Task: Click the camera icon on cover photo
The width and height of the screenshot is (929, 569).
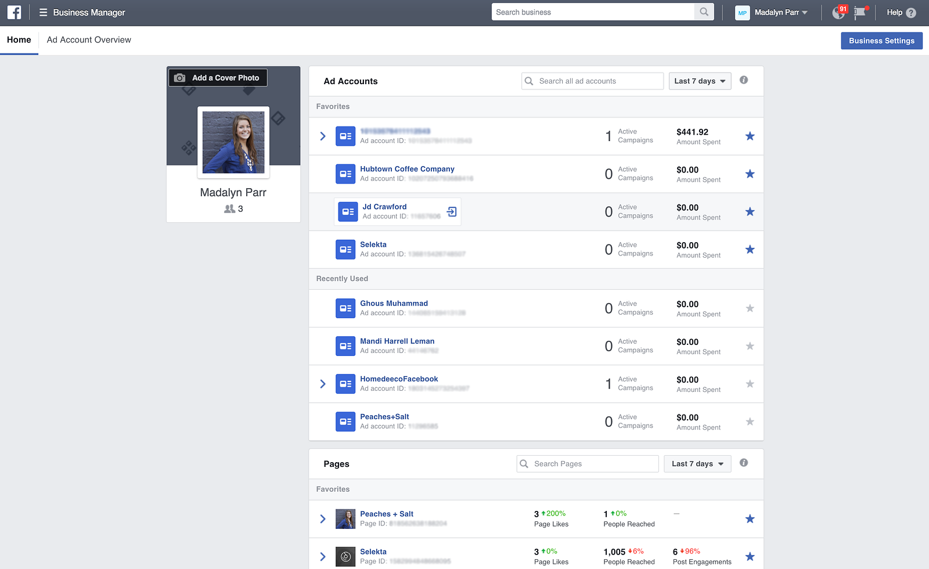Action: click(180, 78)
